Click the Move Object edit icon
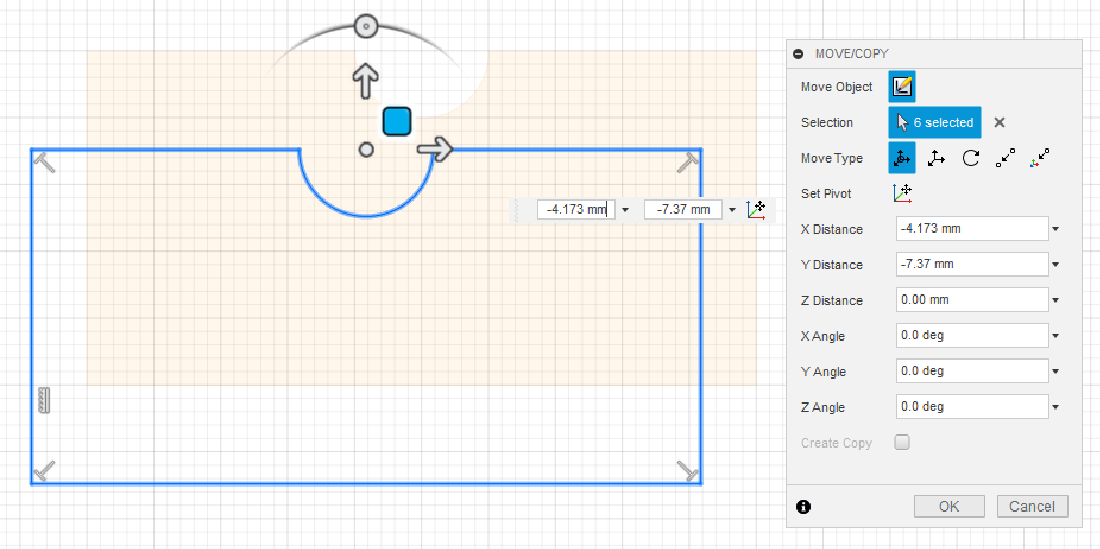This screenshot has width=1100, height=549. point(902,86)
